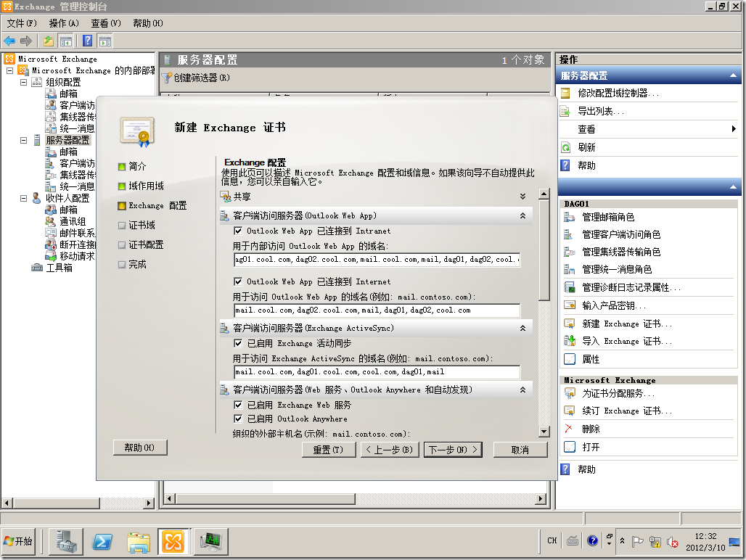The image size is (746, 560).
Task: Toggle 已启用 Exchange 活动同步 checkbox
Action: tap(238, 343)
